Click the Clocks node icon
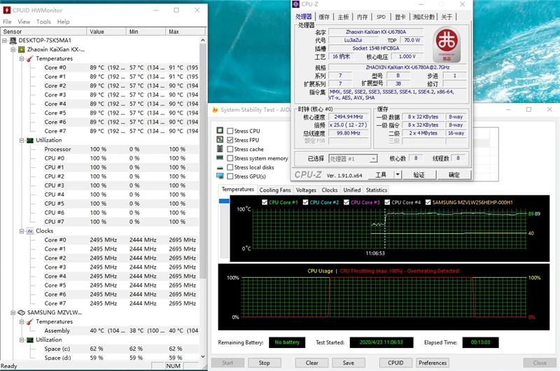 tap(29, 231)
